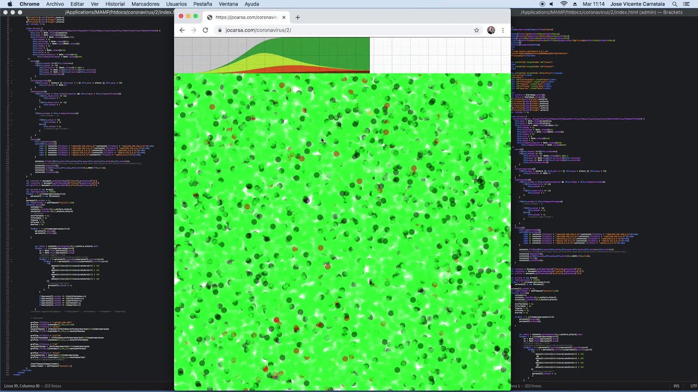Open the Ver menu
698x392 pixels.
tap(95, 4)
